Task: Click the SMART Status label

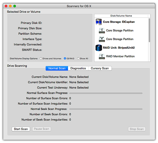Action: pos(32,50)
